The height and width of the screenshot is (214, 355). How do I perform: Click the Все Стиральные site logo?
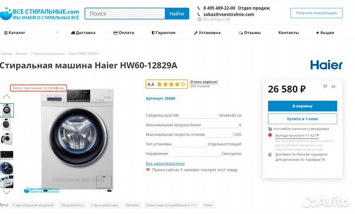pyautogui.click(x=39, y=14)
